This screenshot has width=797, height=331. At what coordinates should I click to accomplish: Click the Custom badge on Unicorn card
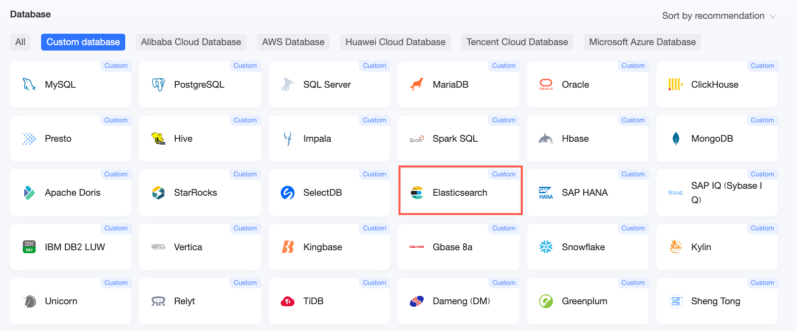(116, 283)
